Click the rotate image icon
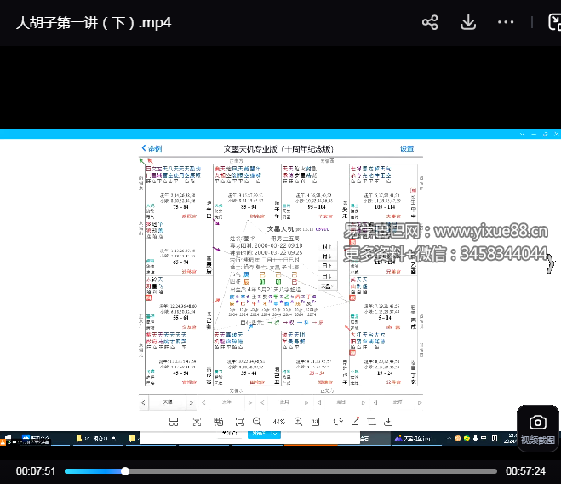Screen dimensions: 561x484 click(x=338, y=422)
